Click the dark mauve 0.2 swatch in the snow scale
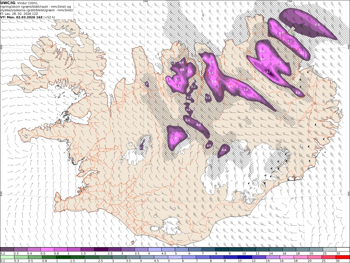 tap(7, 249)
